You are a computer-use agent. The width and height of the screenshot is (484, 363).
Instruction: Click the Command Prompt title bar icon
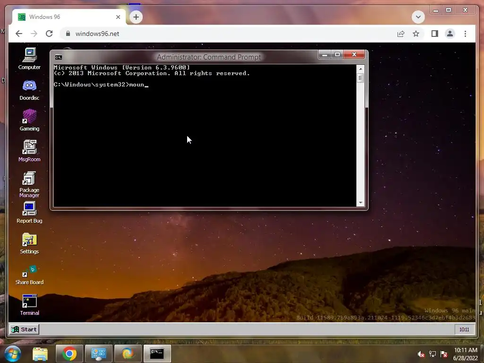coord(58,57)
